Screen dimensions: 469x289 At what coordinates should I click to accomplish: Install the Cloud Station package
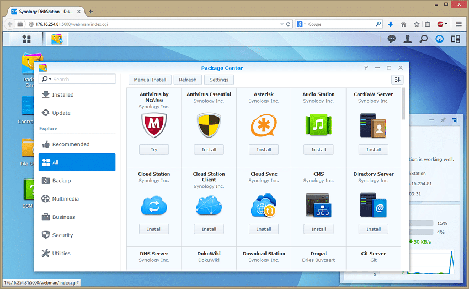[x=154, y=229]
